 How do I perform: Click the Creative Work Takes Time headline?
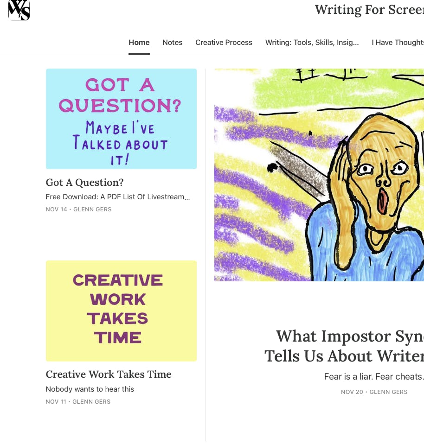point(109,374)
